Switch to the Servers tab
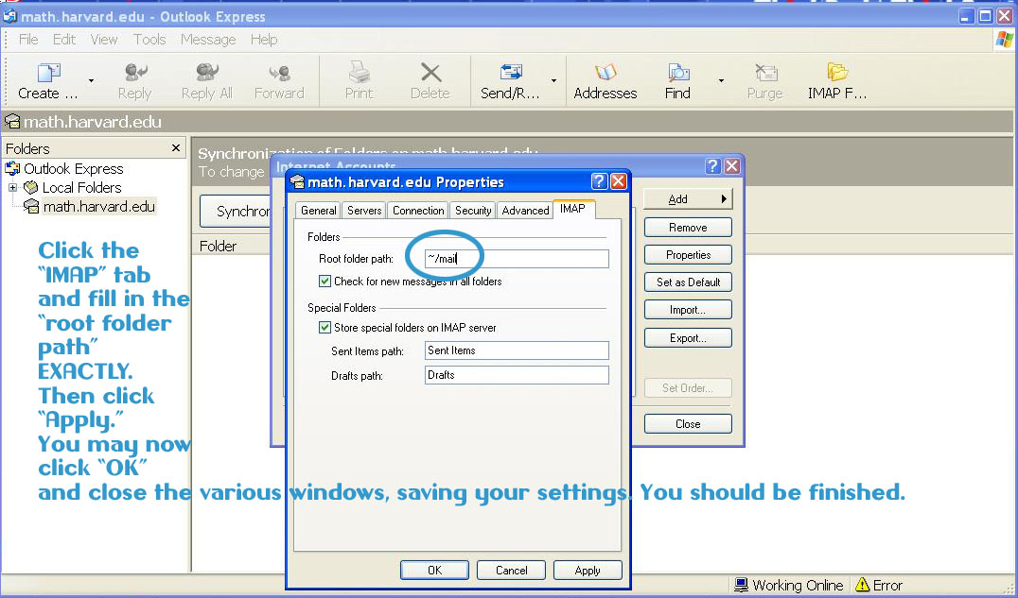This screenshot has width=1018, height=598. pos(364,211)
